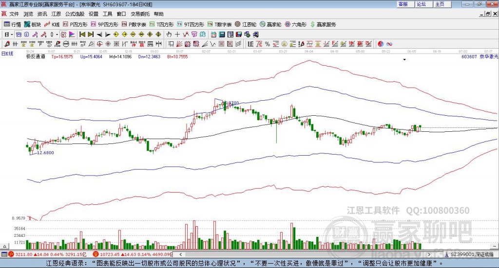
Task: Select the zigzag wave line tool
Action: (x=213, y=44)
